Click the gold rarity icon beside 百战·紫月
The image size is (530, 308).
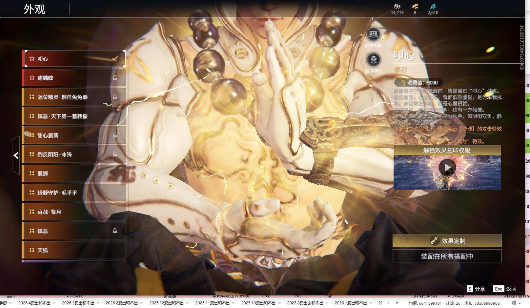click(32, 212)
